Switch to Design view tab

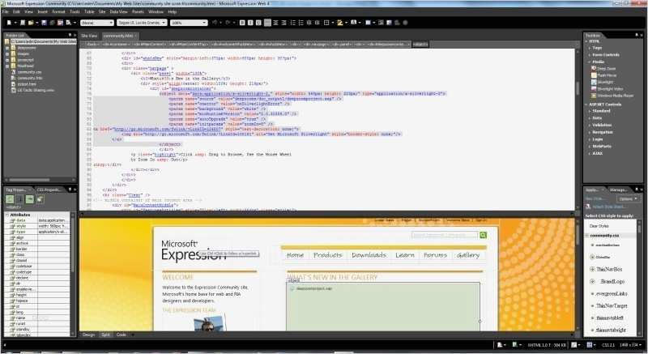point(88,335)
